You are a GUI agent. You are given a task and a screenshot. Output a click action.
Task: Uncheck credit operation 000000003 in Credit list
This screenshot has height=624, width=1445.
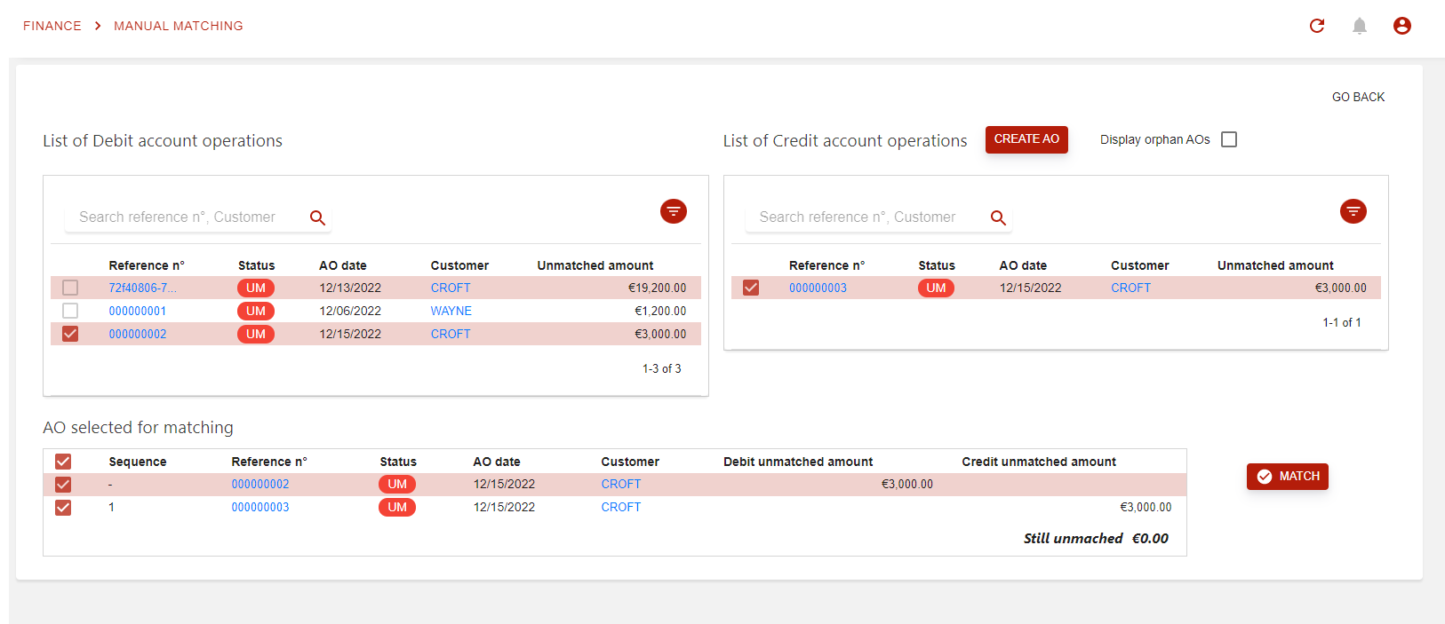tap(751, 288)
